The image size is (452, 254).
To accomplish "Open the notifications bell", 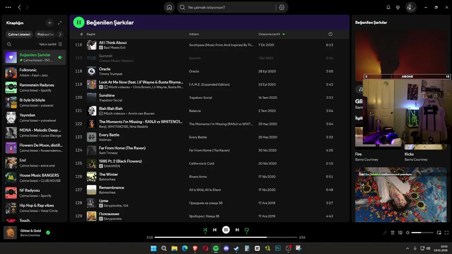I will (388, 7).
